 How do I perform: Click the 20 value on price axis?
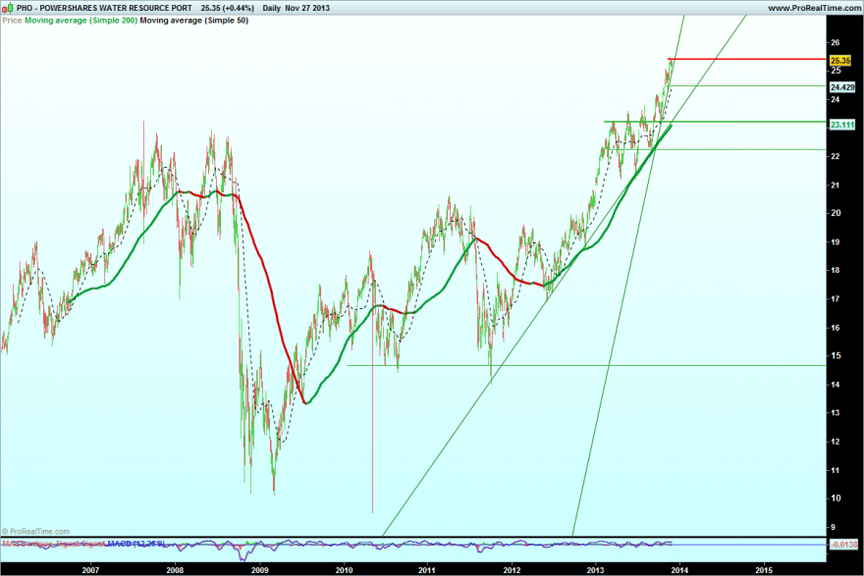(836, 213)
